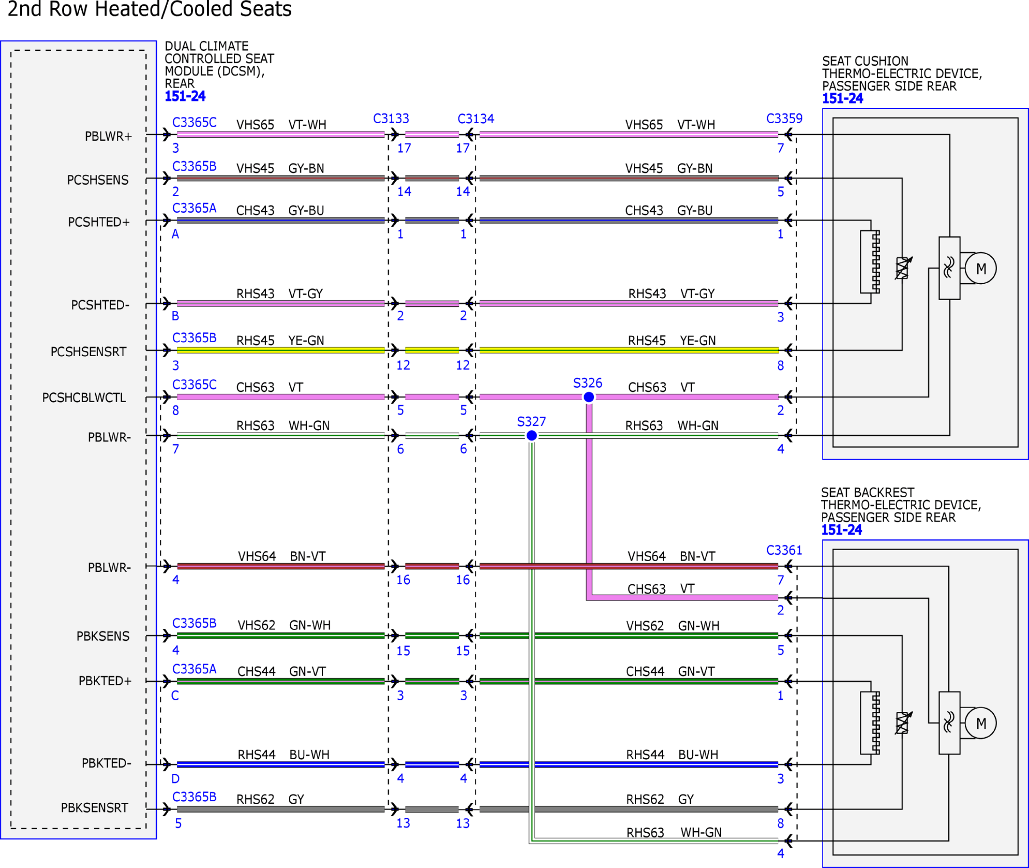The image size is (1029, 868).
Task: Click the C3361 connector label
Action: 784,550
